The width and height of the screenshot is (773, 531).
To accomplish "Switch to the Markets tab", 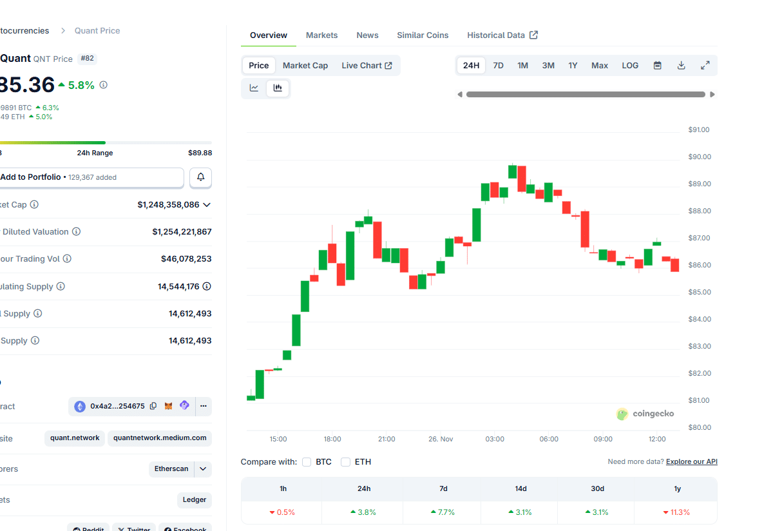I will pyautogui.click(x=321, y=35).
